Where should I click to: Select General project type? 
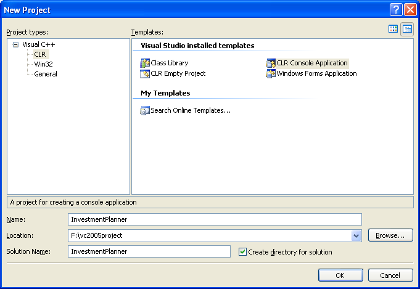click(x=46, y=74)
